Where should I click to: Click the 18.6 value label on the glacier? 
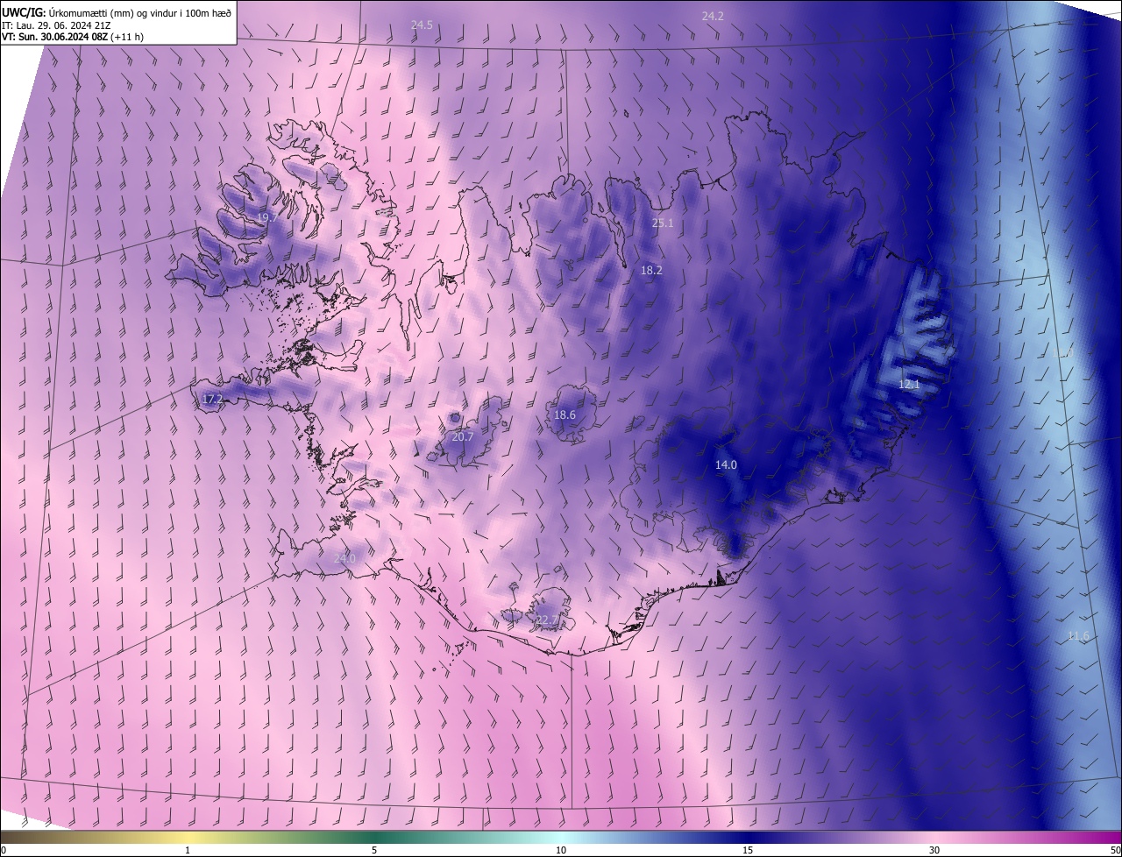565,414
